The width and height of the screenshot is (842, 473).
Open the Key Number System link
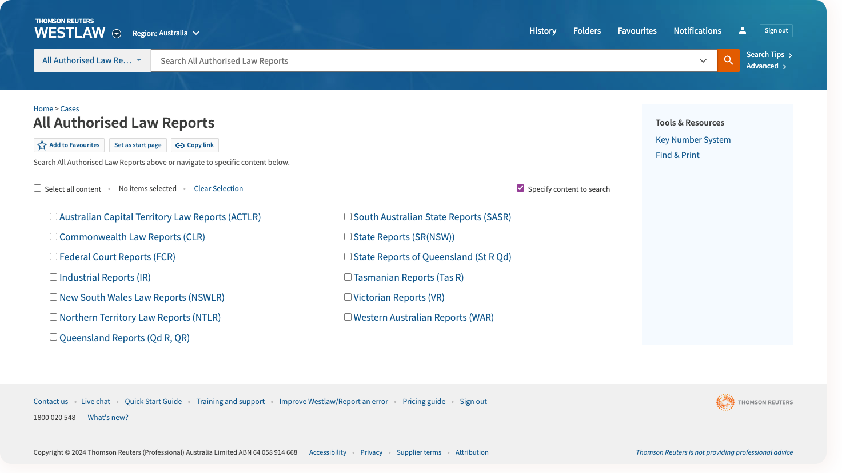(x=693, y=139)
